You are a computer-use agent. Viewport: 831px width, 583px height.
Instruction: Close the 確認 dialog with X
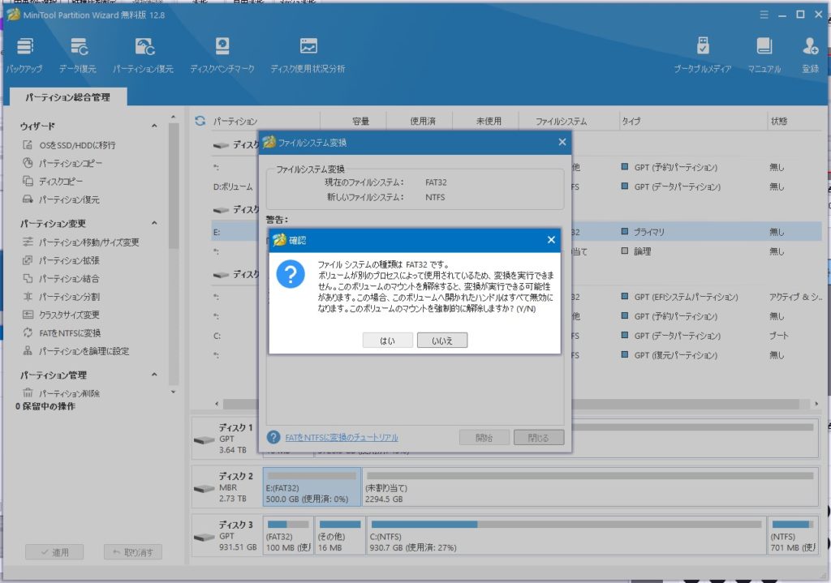coord(551,240)
